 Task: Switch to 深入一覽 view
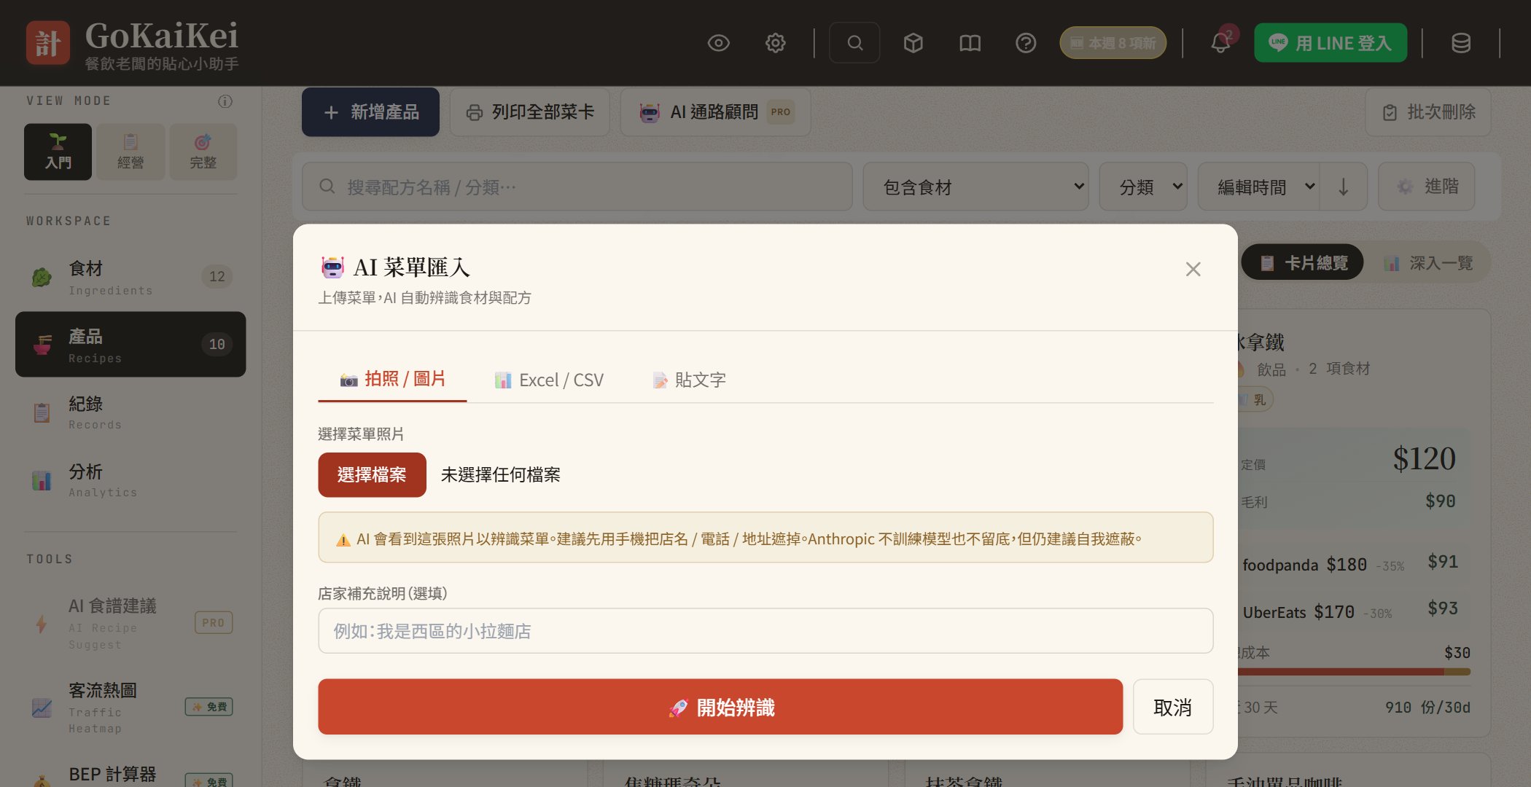(1427, 262)
